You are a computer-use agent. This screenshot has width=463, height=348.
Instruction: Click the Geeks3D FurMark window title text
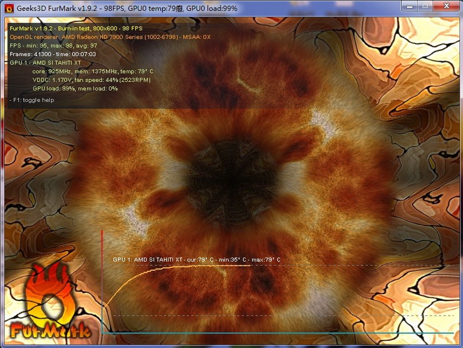127,8
